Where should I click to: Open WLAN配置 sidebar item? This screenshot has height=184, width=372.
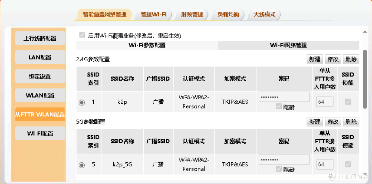point(40,95)
